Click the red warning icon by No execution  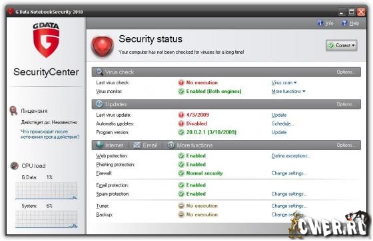click(181, 82)
